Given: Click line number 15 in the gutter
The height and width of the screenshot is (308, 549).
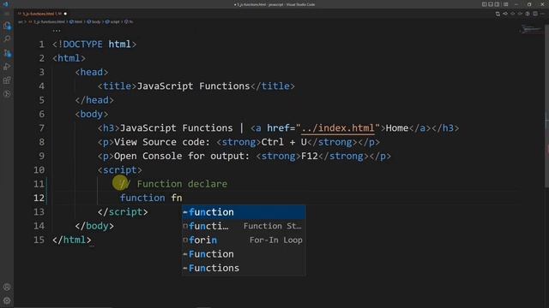Looking at the screenshot, I should (x=39, y=240).
